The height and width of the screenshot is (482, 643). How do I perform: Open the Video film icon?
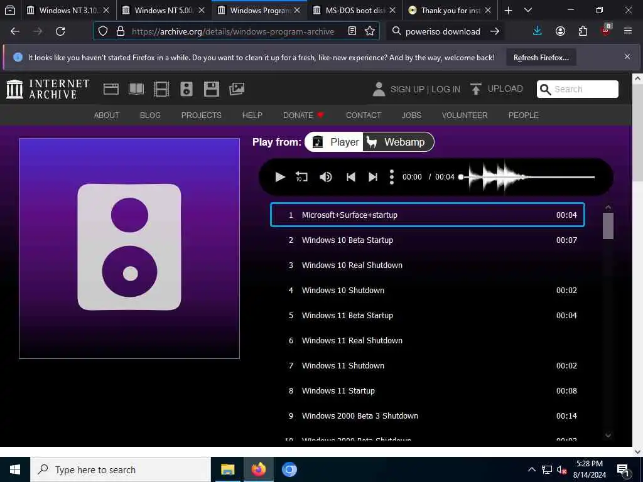pyautogui.click(x=161, y=89)
